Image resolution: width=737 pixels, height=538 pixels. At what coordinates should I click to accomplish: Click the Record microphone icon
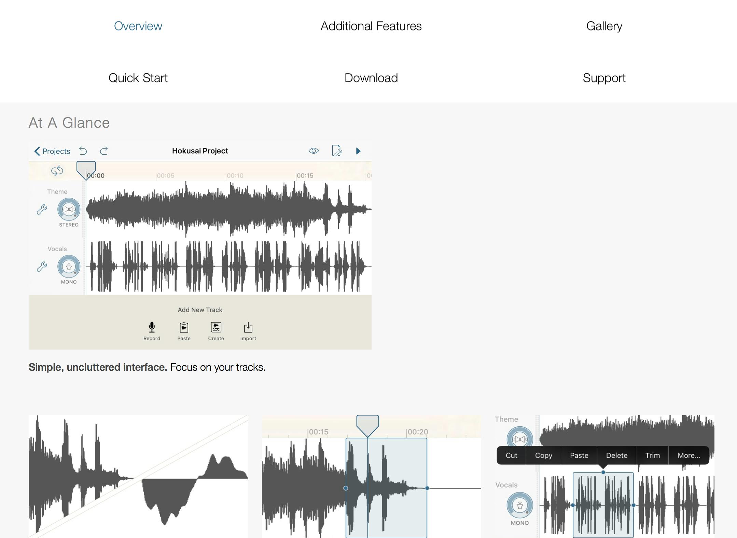pos(152,328)
